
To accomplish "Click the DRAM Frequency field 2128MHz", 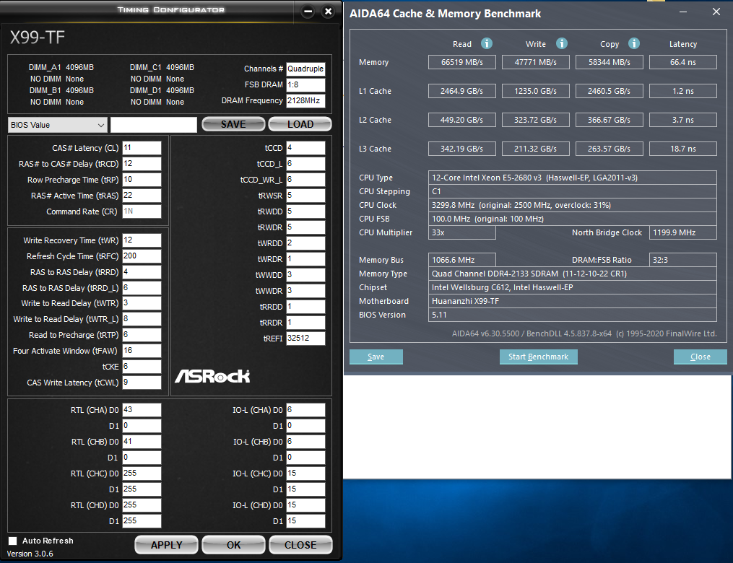I will (x=305, y=100).
